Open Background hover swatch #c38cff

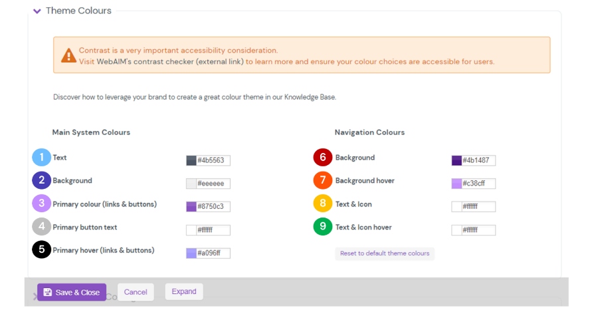point(456,184)
